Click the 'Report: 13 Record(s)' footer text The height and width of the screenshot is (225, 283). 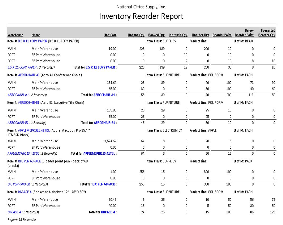pyautogui.click(x=22, y=220)
